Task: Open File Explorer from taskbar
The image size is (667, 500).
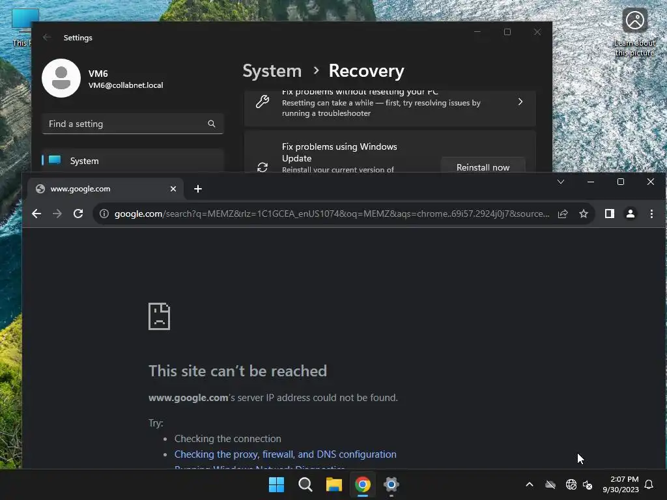Action: point(334,484)
